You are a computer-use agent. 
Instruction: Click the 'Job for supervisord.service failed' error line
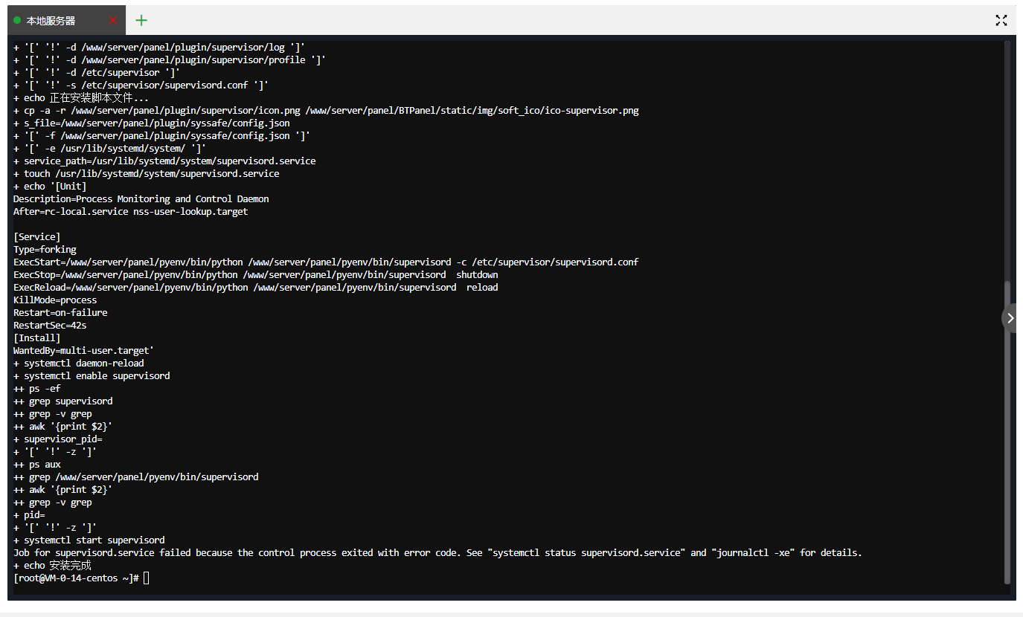point(437,553)
